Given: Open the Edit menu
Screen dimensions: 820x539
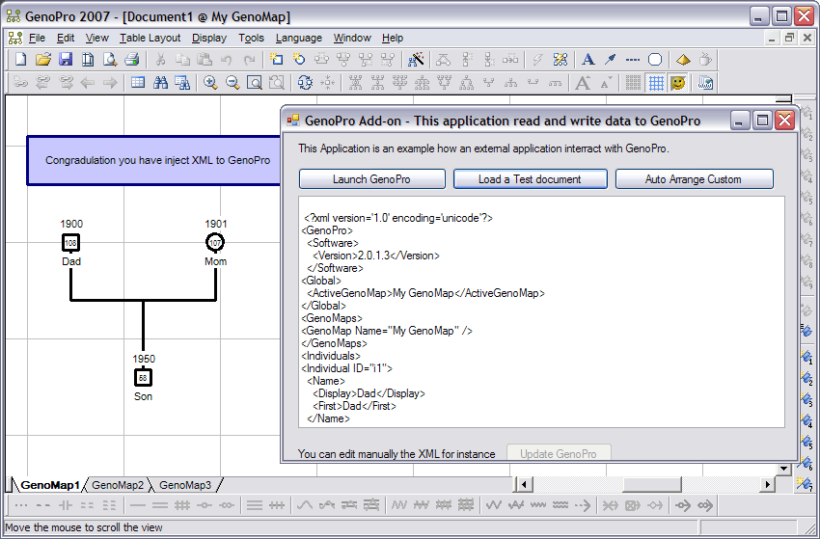Looking at the screenshot, I should [66, 38].
